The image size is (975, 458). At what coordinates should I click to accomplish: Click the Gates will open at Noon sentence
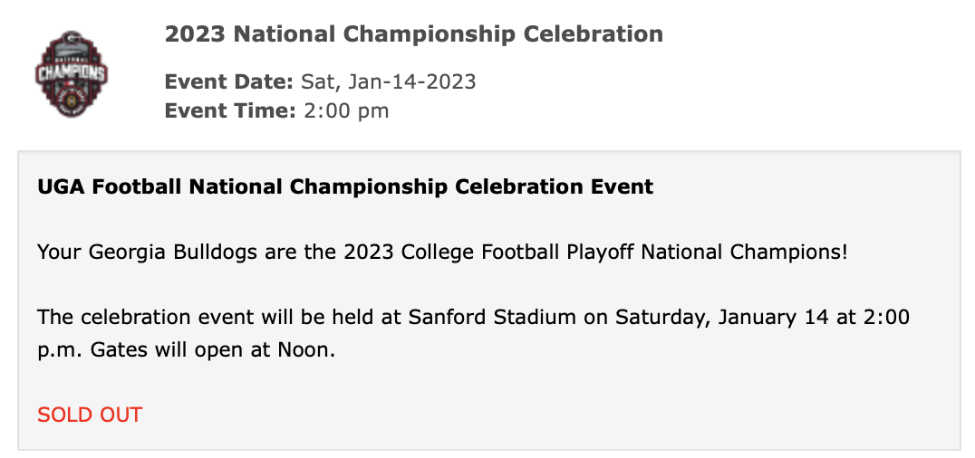pos(213,348)
